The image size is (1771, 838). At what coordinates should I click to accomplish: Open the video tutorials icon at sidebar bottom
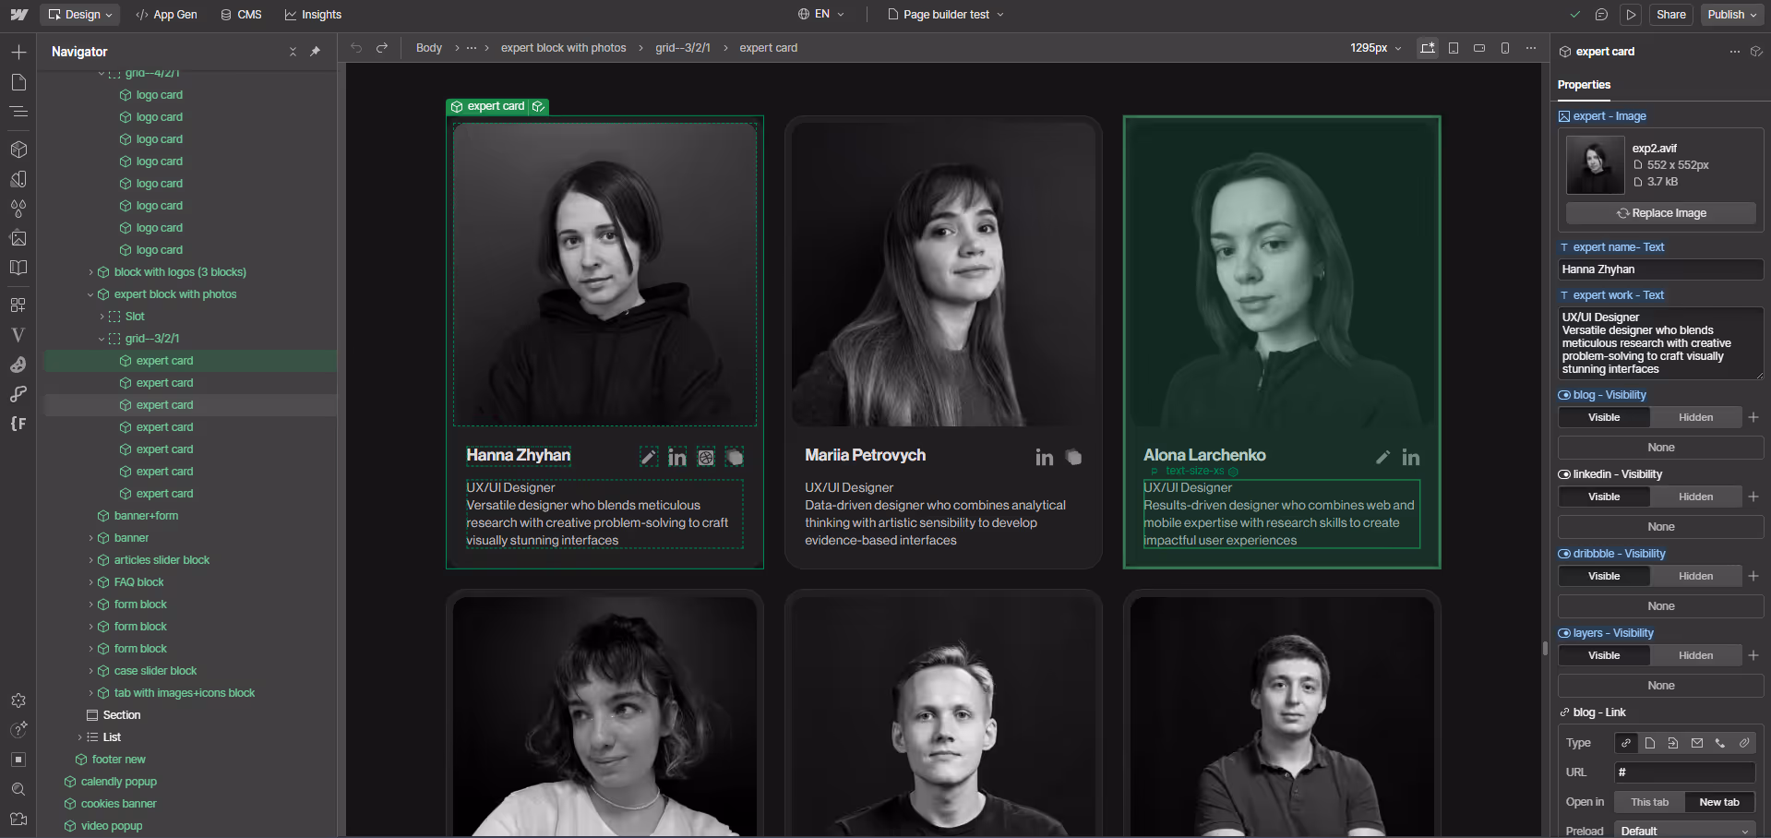click(18, 819)
